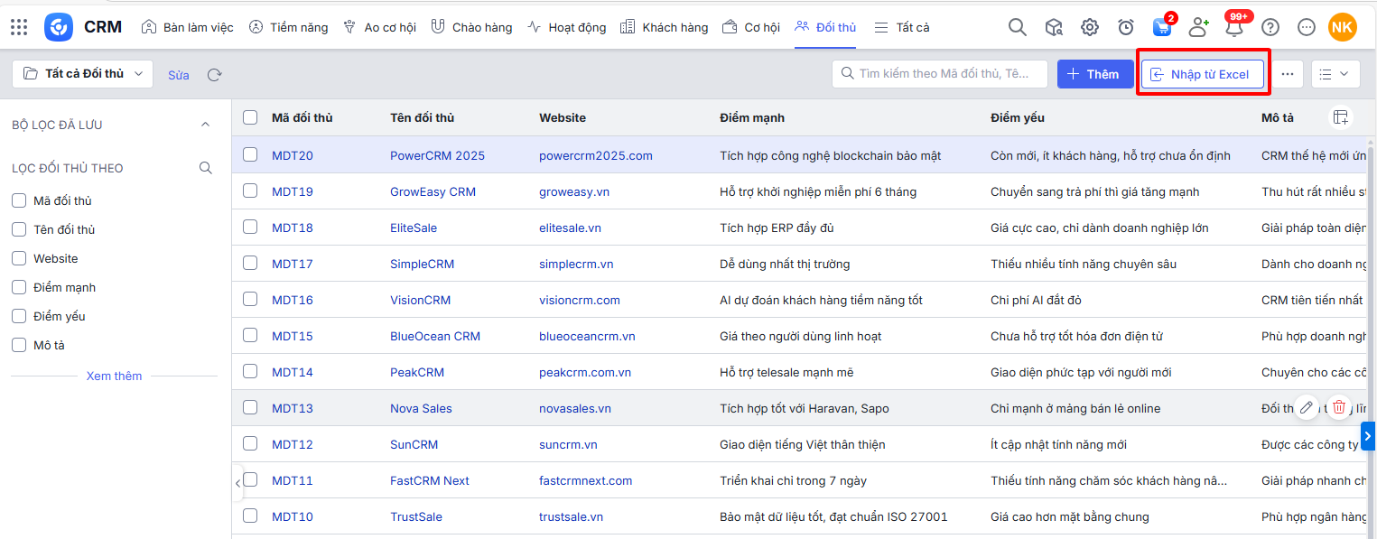Screen dimensions: 1377x539
Task: Open the shopping cart icon with badge
Action: coord(1161,27)
